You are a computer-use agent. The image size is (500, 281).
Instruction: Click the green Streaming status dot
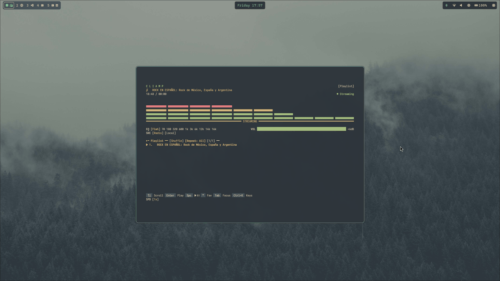337,94
